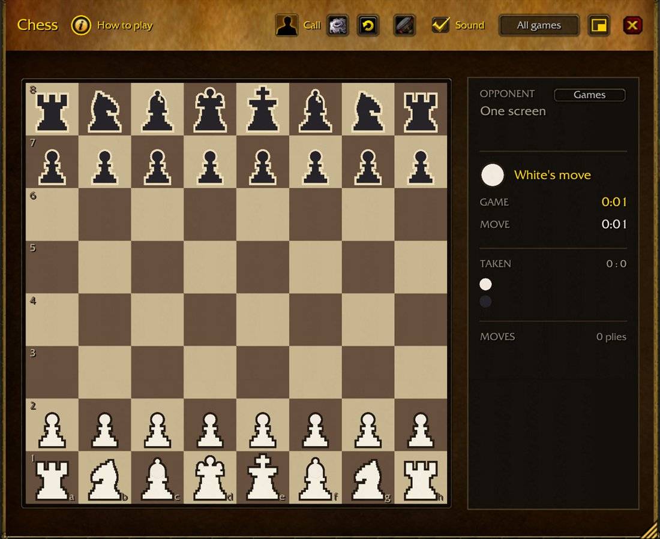Click the empty e5 square
Image resolution: width=660 pixels, height=539 pixels.
[x=263, y=267]
